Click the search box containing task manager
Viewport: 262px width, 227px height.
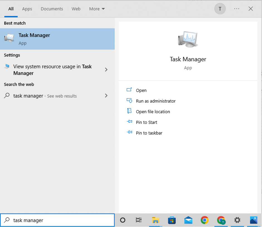(x=57, y=220)
